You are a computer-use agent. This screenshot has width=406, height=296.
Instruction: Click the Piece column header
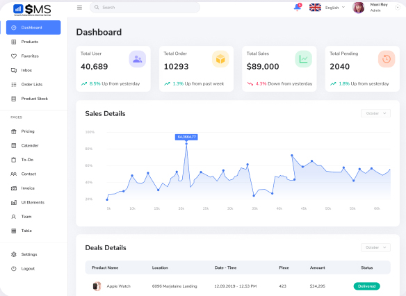tap(284, 268)
